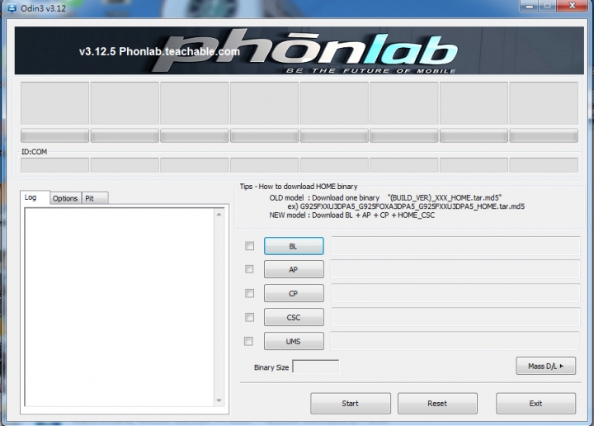
Task: Click the Binary Size field
Action: click(x=316, y=367)
